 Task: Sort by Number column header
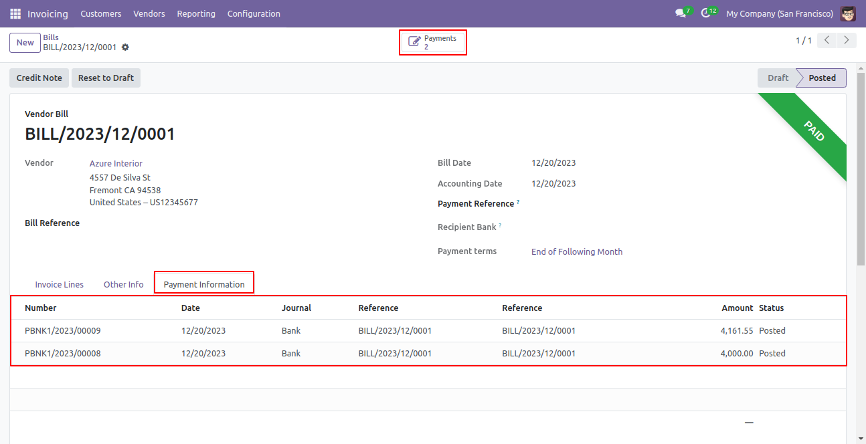click(41, 308)
